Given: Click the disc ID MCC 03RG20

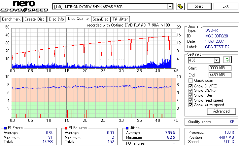Looking at the screenshot, I should pos(217,36).
